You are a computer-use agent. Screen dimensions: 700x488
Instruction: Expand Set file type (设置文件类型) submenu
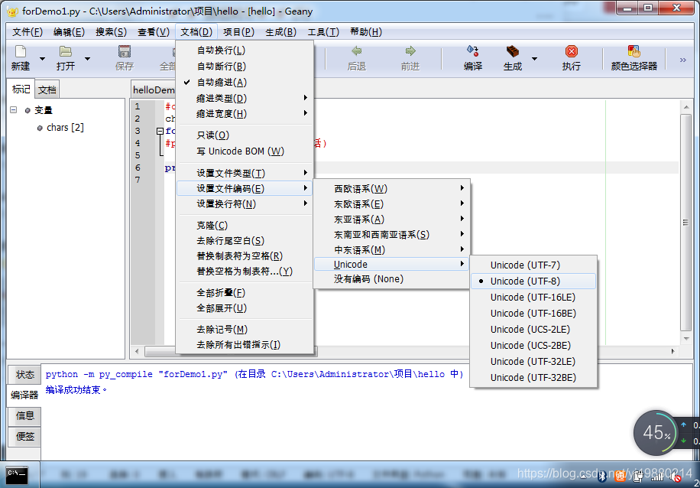tap(245, 173)
